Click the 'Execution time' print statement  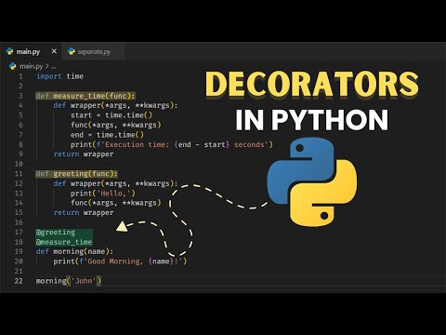pos(172,144)
